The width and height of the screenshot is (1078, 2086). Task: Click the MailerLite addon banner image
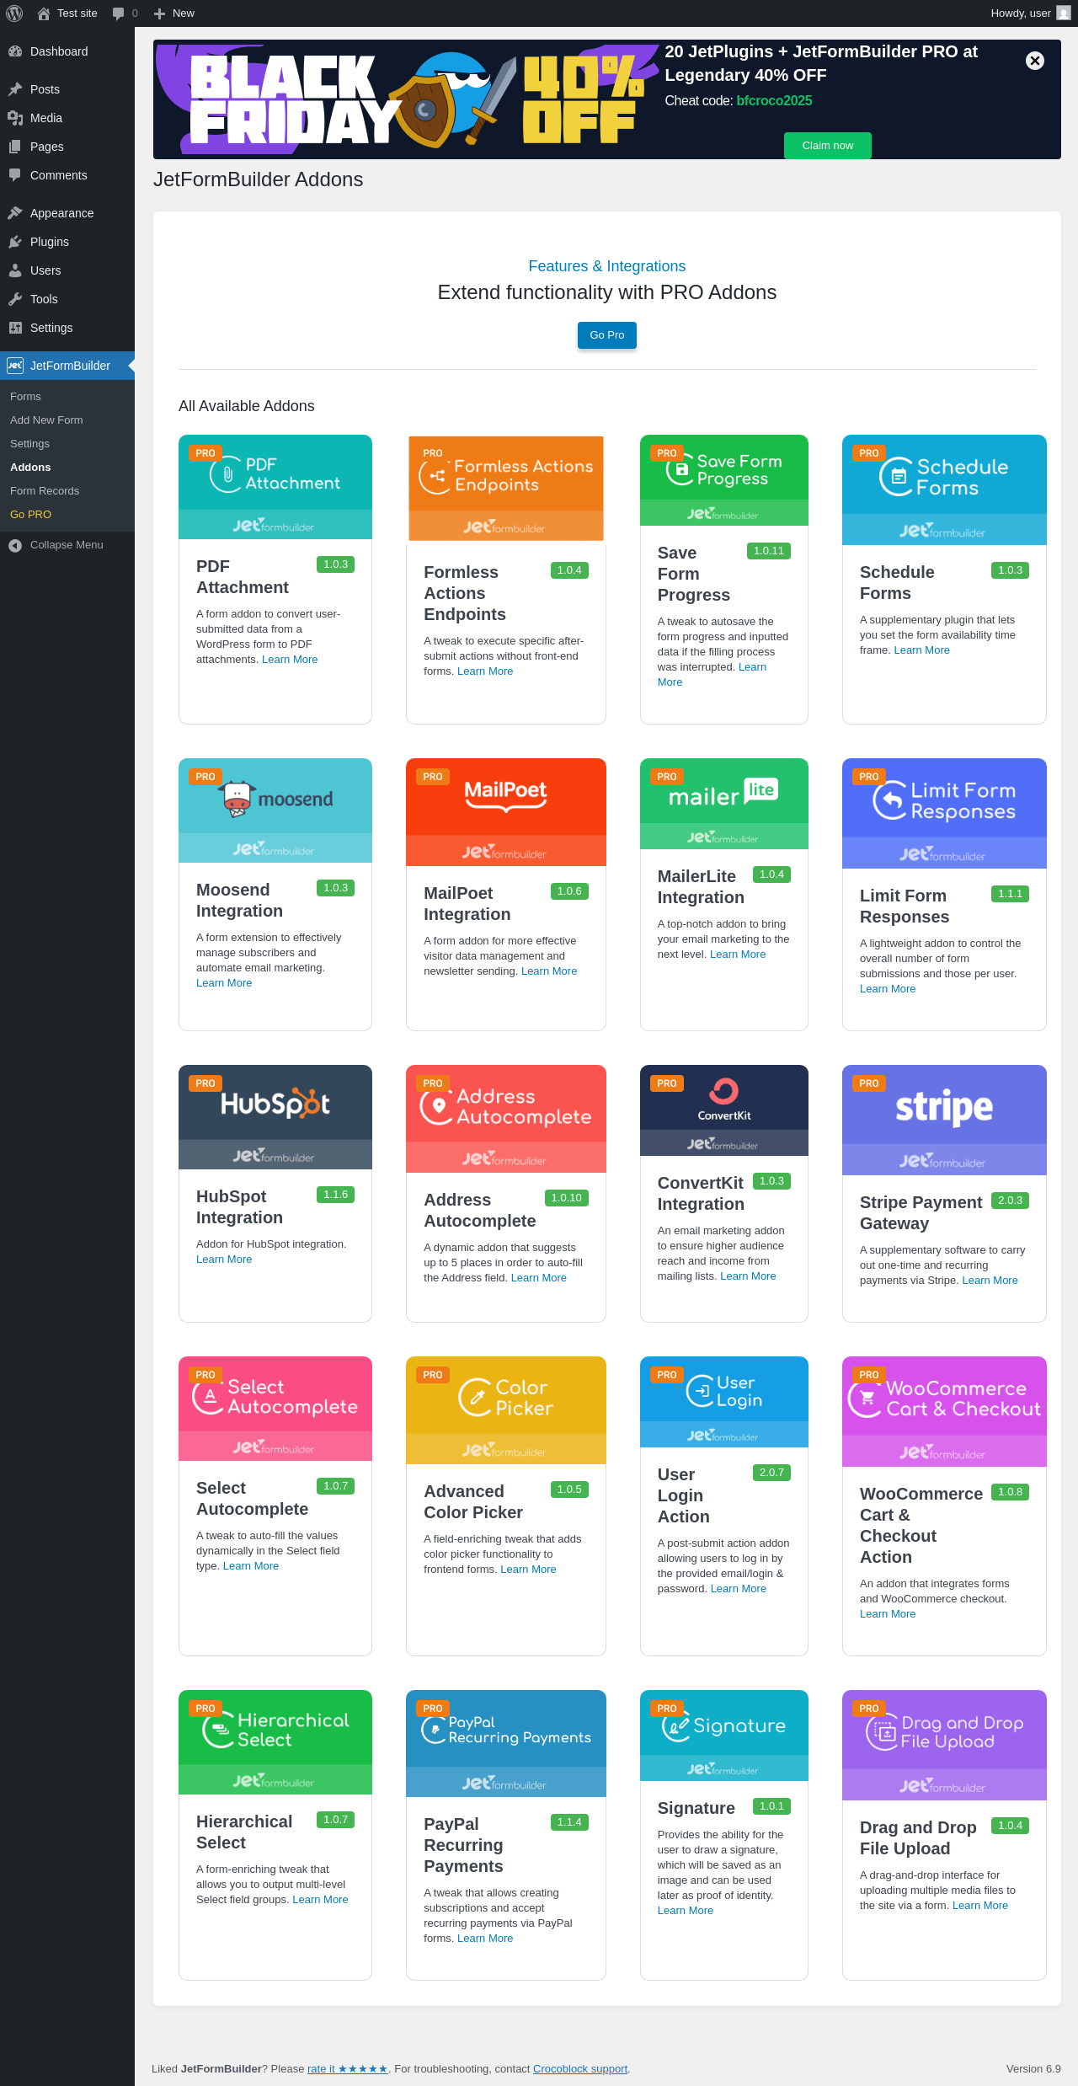(x=724, y=804)
